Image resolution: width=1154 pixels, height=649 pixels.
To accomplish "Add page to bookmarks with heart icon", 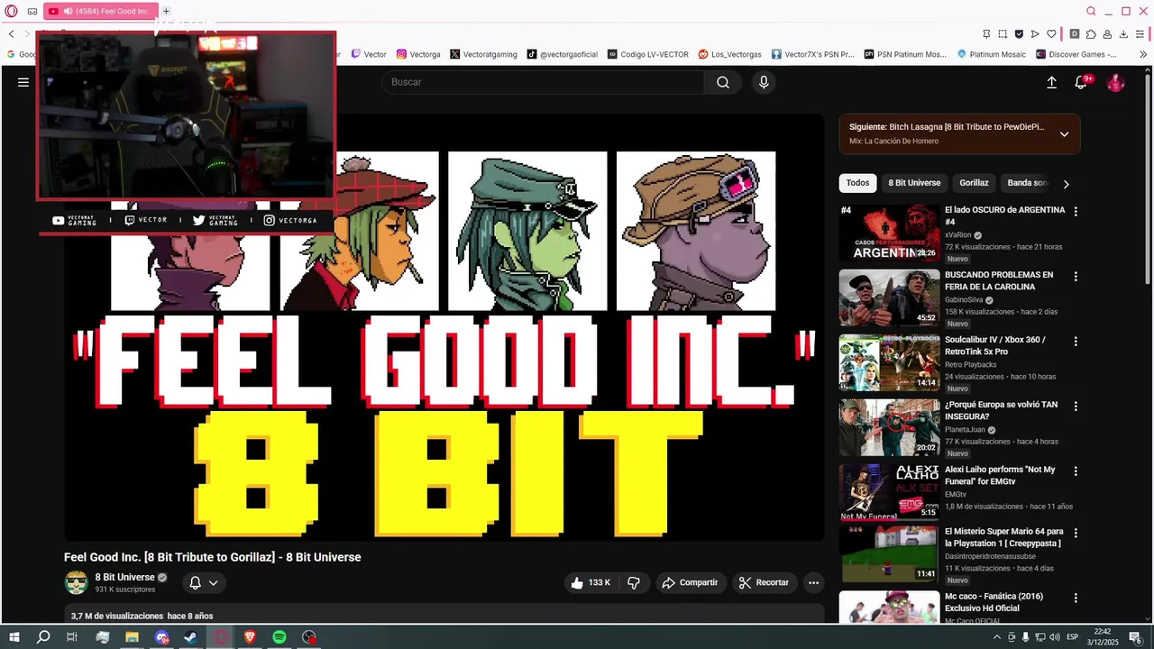I will [1053, 33].
